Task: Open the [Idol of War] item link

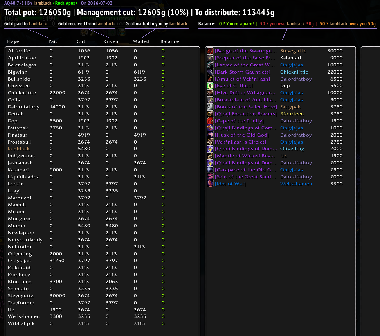Action: [230, 184]
